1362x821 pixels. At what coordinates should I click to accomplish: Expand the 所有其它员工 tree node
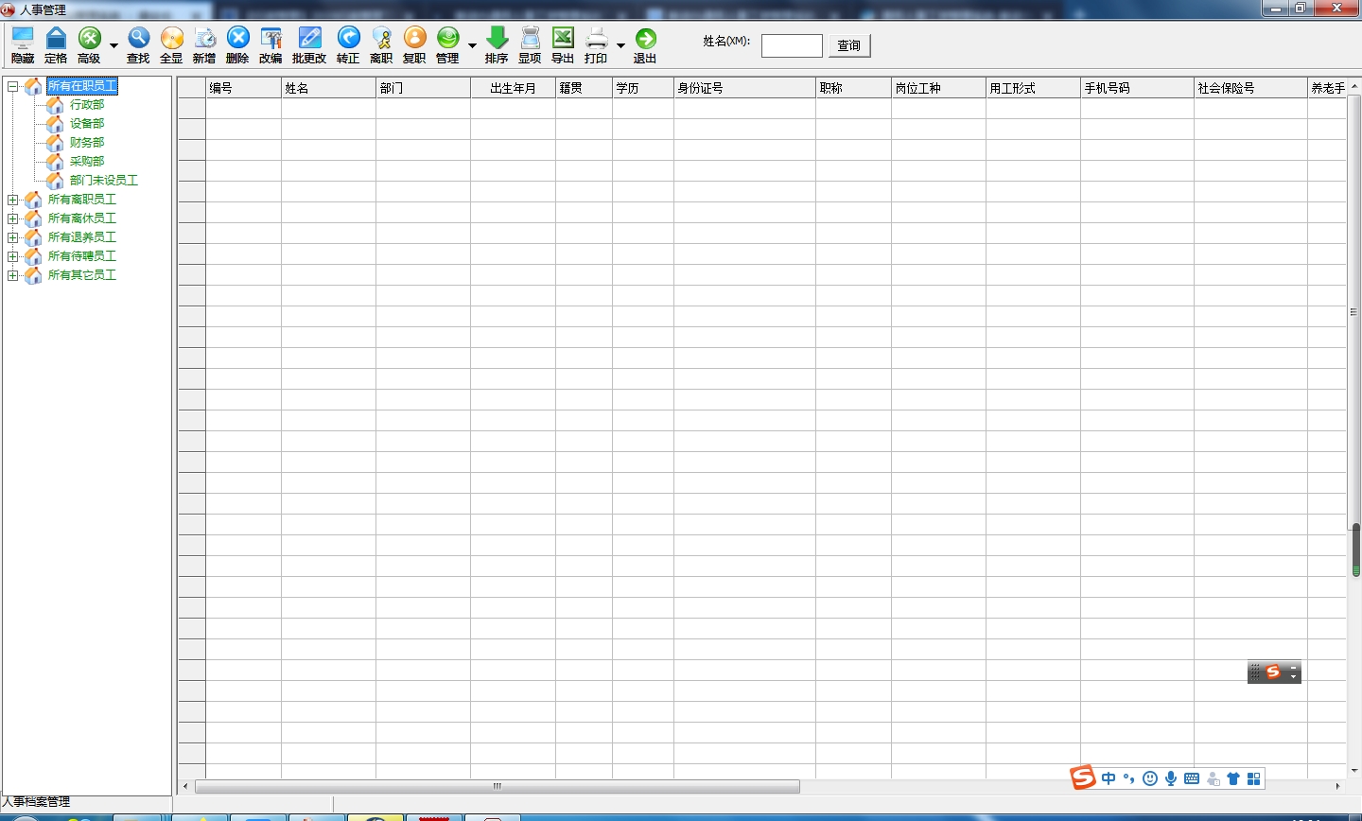(x=12, y=275)
